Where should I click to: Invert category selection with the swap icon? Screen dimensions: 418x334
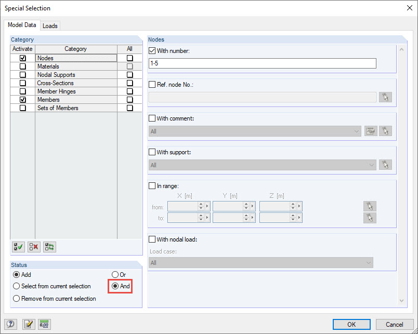point(49,247)
